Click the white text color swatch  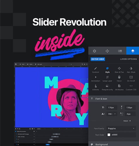[109, 135]
